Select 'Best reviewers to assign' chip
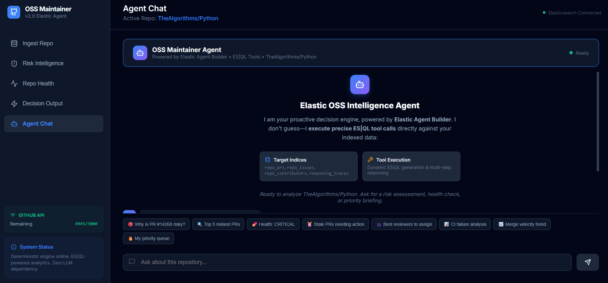 pyautogui.click(x=404, y=224)
